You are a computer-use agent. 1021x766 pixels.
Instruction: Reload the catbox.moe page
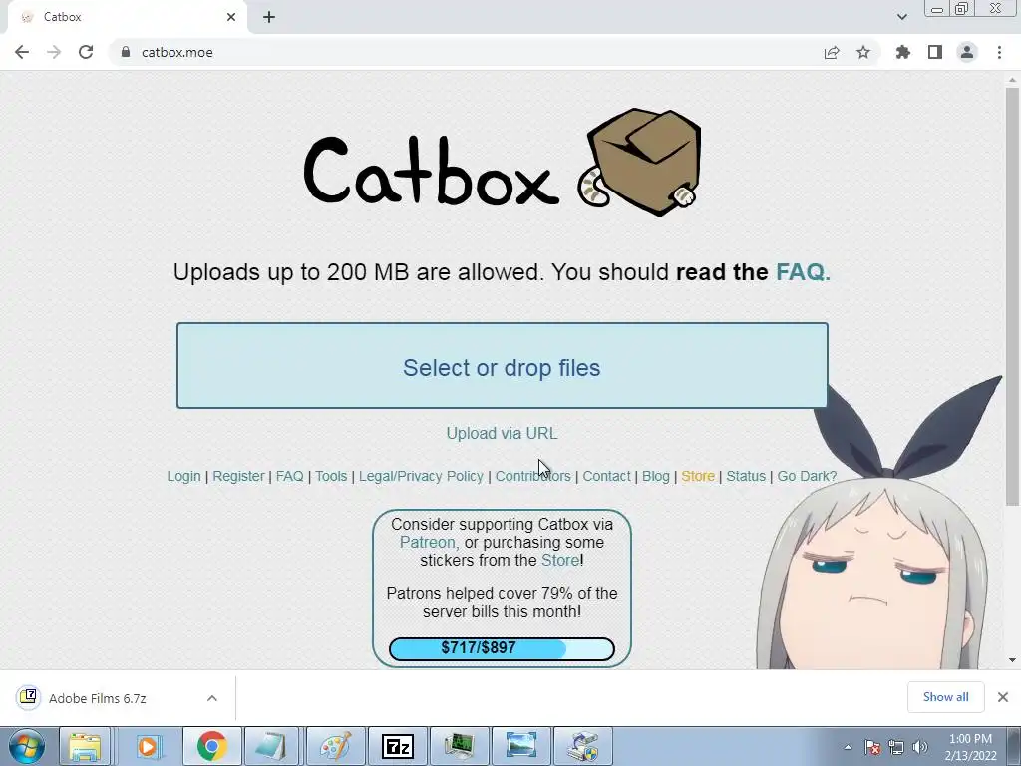click(x=86, y=52)
